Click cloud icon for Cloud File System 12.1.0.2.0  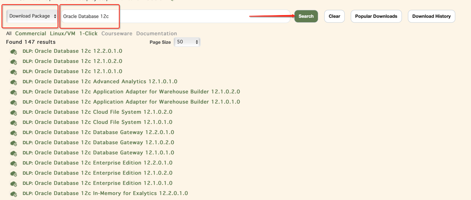(14, 113)
